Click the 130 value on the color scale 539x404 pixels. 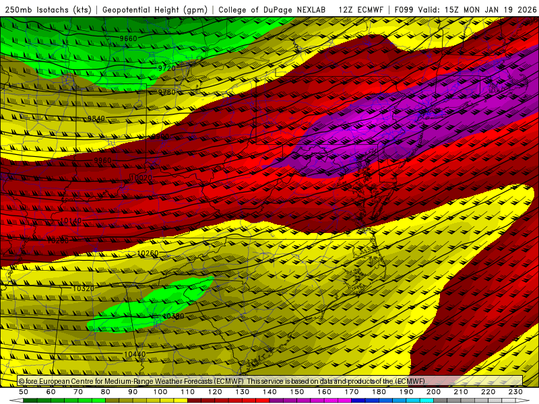[x=243, y=392]
